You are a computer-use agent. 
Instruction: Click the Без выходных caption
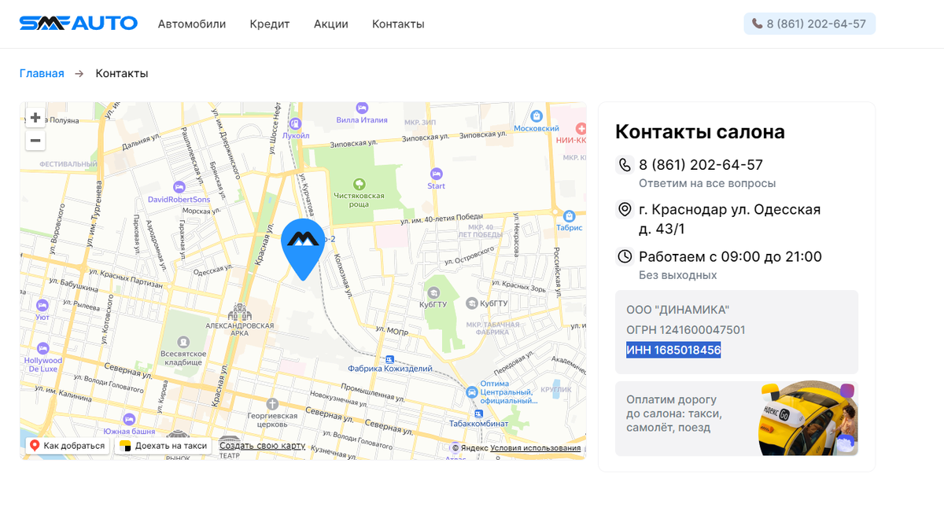click(x=678, y=275)
